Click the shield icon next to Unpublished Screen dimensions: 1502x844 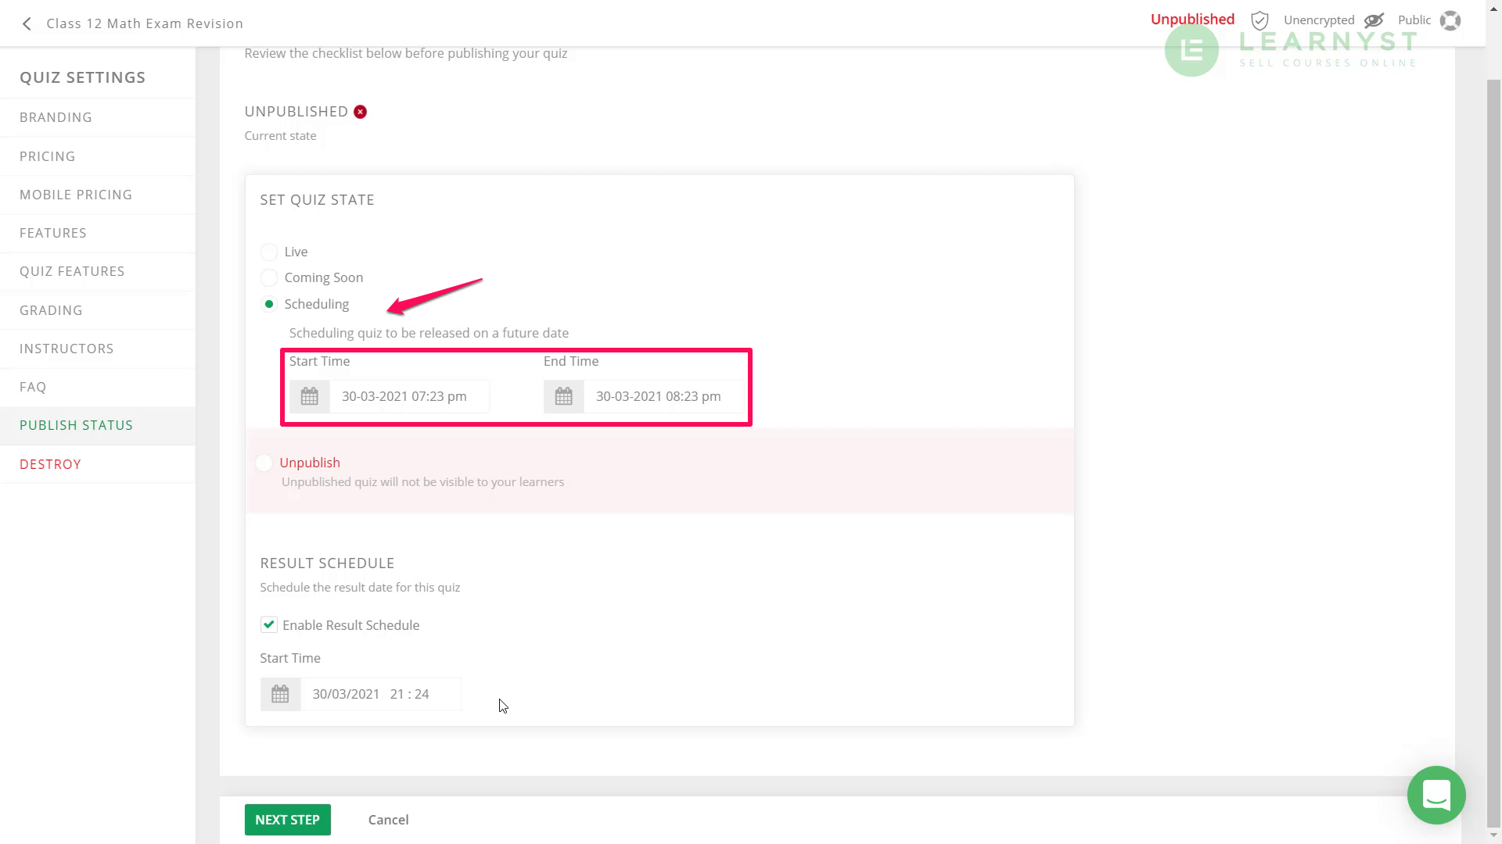[x=1259, y=20]
